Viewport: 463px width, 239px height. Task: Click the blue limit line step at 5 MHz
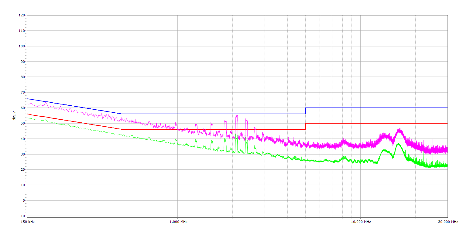coord(305,111)
